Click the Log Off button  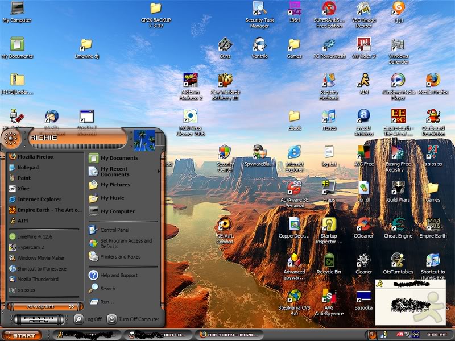point(88,319)
